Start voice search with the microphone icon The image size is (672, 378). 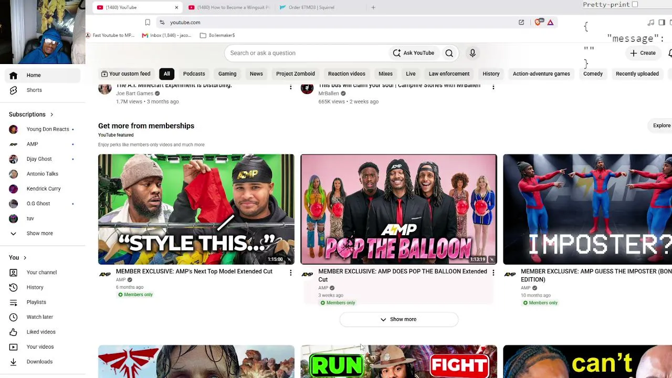click(472, 53)
